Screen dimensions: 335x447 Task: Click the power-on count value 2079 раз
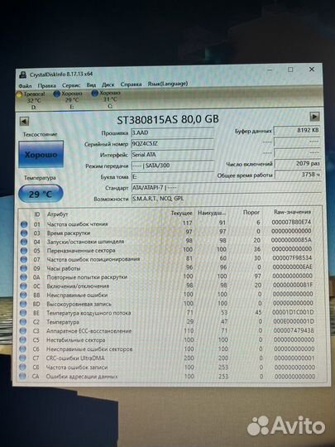(x=298, y=164)
